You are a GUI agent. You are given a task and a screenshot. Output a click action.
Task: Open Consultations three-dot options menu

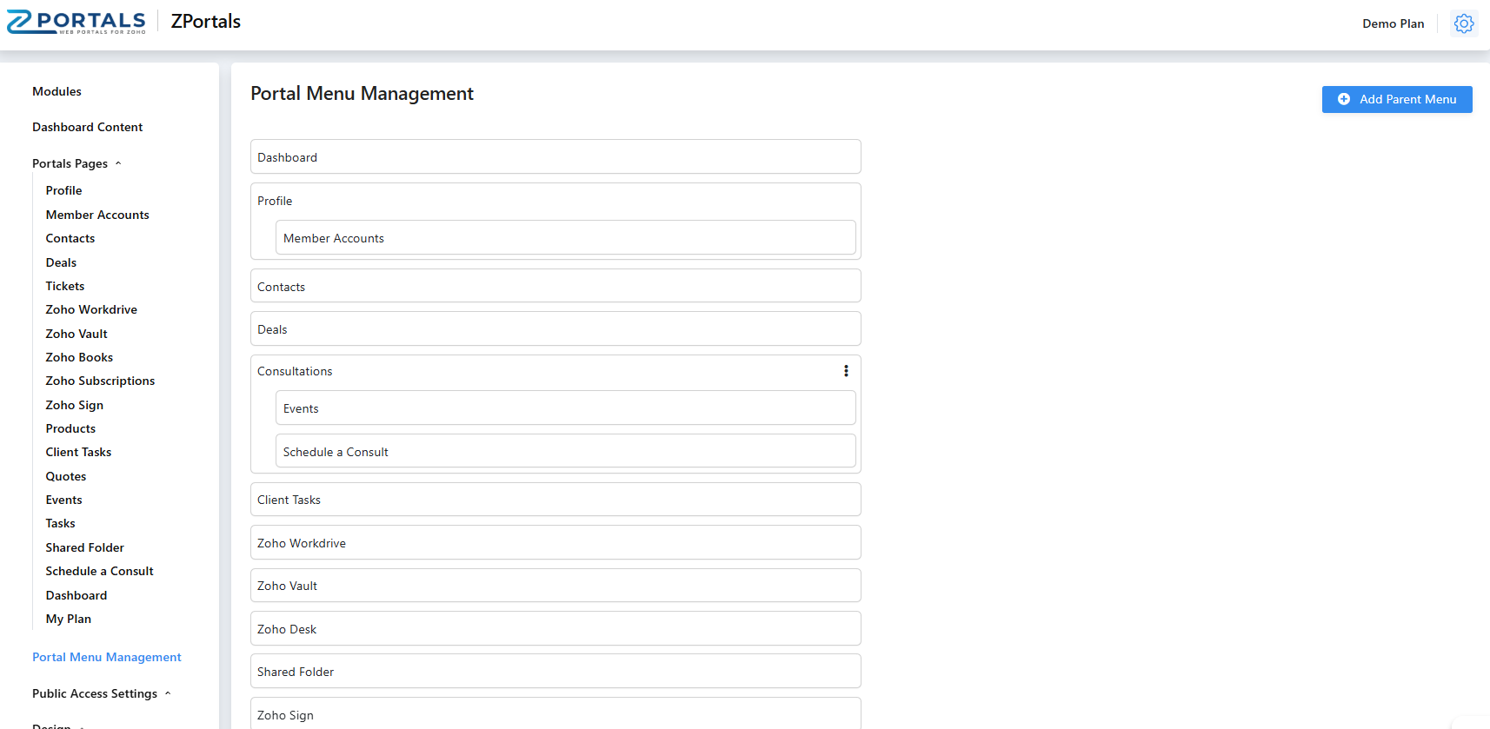tap(846, 371)
